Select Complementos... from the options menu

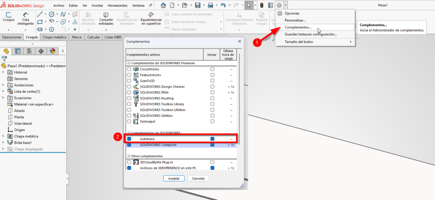315,28
